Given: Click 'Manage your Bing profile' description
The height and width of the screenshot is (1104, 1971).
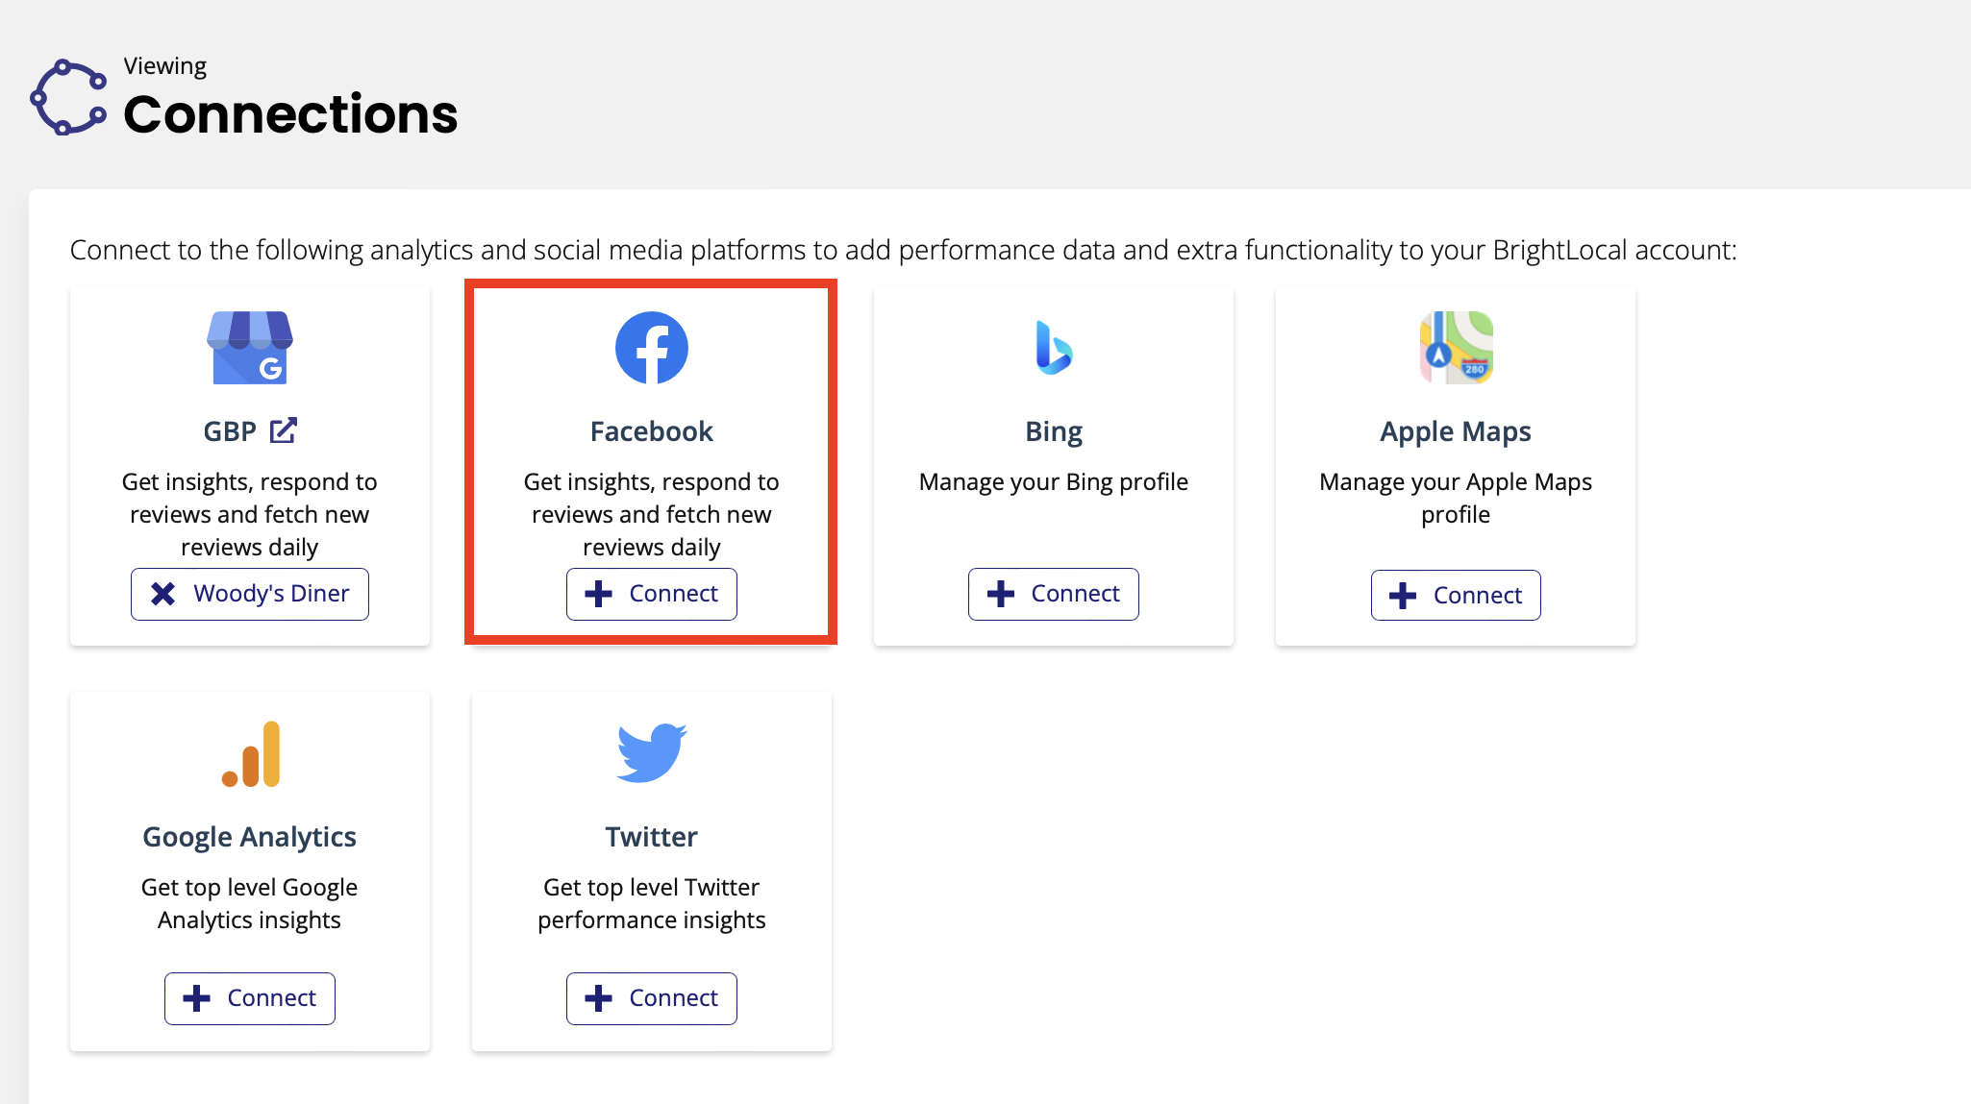Looking at the screenshot, I should (1054, 482).
